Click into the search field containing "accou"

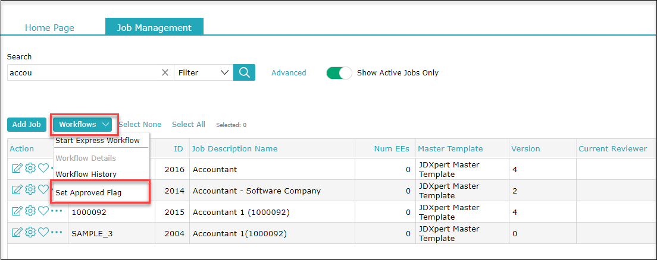point(83,72)
